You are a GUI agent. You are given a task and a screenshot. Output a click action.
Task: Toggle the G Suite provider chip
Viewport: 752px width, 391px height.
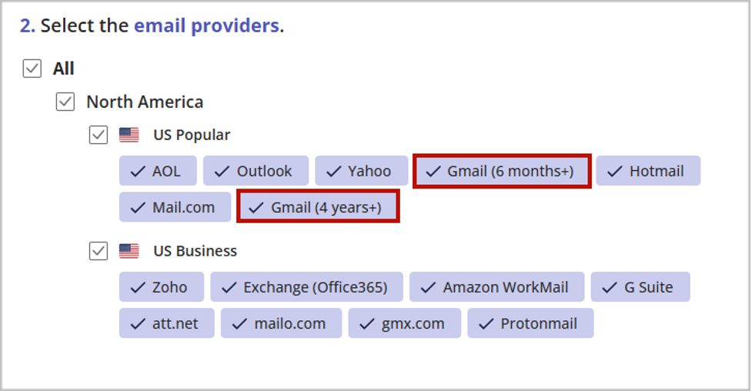tap(640, 287)
